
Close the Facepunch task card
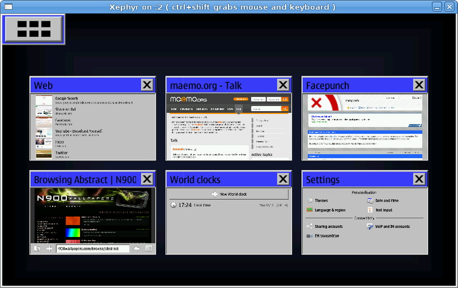[420, 85]
